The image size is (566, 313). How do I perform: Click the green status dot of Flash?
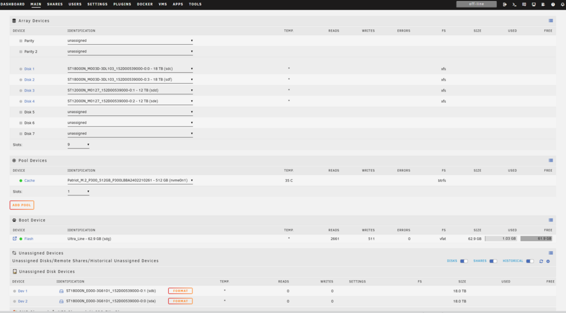point(21,239)
